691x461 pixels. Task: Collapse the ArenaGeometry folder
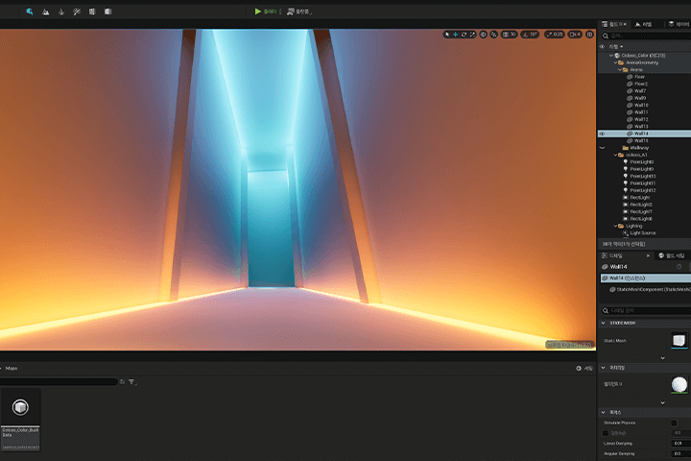(x=615, y=62)
